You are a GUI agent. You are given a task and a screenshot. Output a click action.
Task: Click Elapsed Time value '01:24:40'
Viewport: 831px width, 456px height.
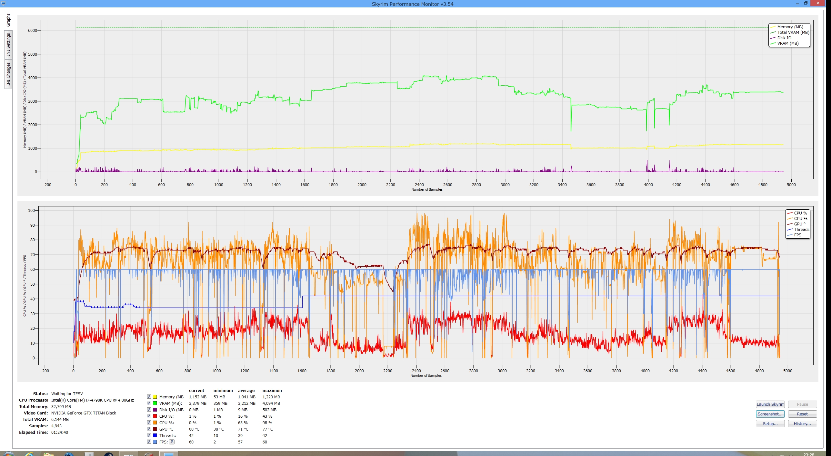[x=60, y=432]
